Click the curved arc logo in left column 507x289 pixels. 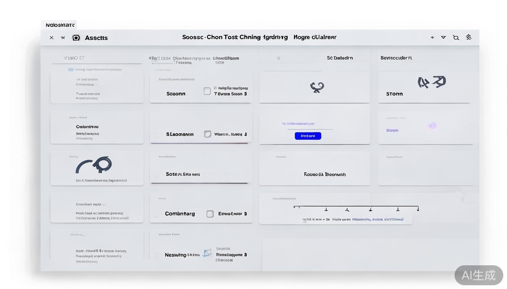tap(94, 165)
